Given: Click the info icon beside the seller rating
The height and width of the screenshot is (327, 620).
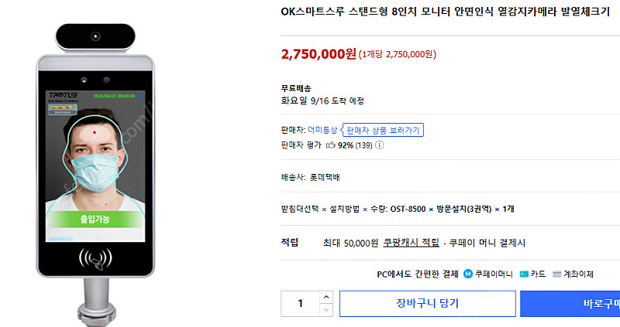Looking at the screenshot, I should [x=380, y=145].
